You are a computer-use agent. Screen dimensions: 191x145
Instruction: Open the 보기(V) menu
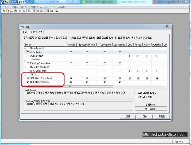(x=24, y=7)
